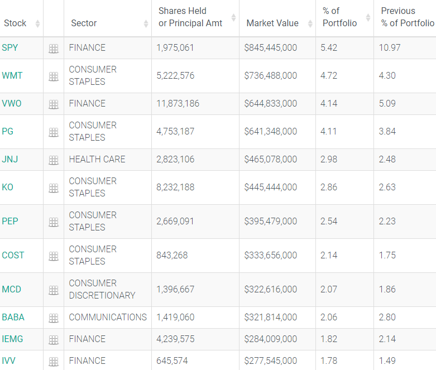
Task: Open the SPY stock link
Action: 9,47
